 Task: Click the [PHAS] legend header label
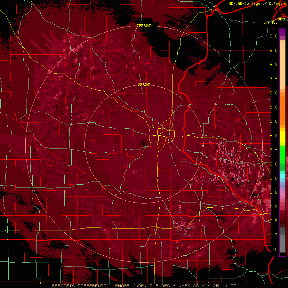(x=270, y=22)
